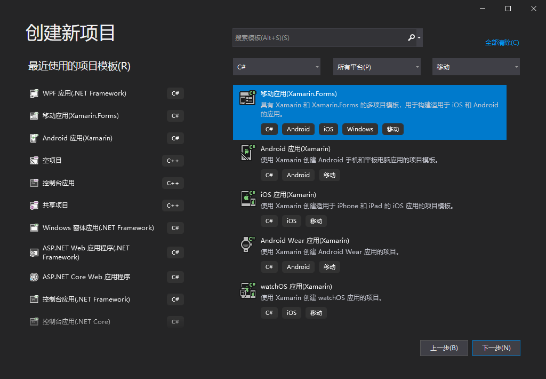Click the 下一步(N) button
Viewport: 546px width, 379px height.
pos(496,348)
